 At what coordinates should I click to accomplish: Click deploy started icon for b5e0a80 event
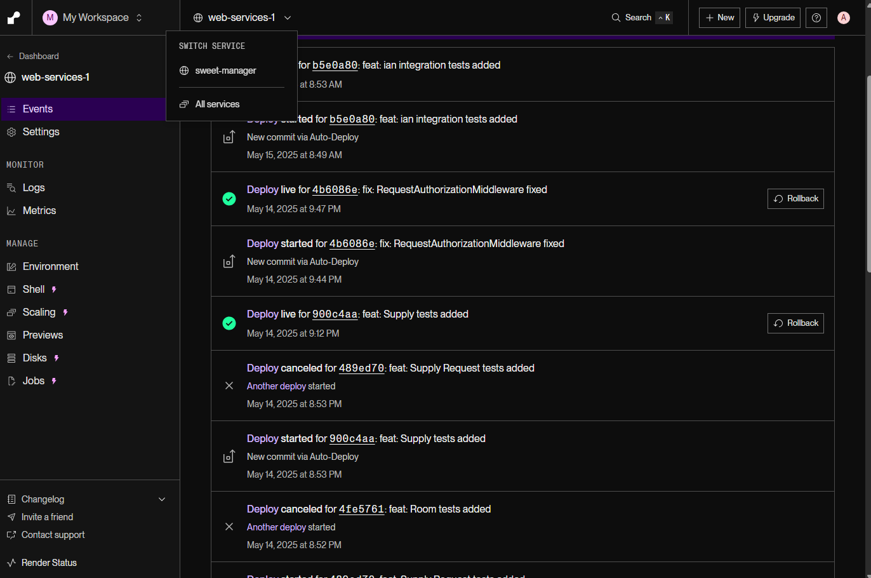click(229, 137)
